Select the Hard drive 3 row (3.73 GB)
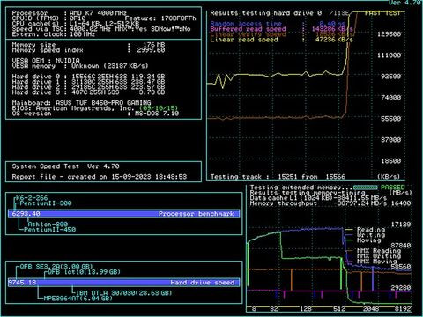Viewport: 423px width, 317px height. [x=88, y=92]
